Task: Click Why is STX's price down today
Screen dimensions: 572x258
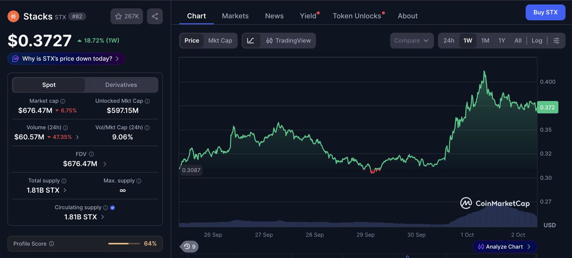Action: (66, 59)
